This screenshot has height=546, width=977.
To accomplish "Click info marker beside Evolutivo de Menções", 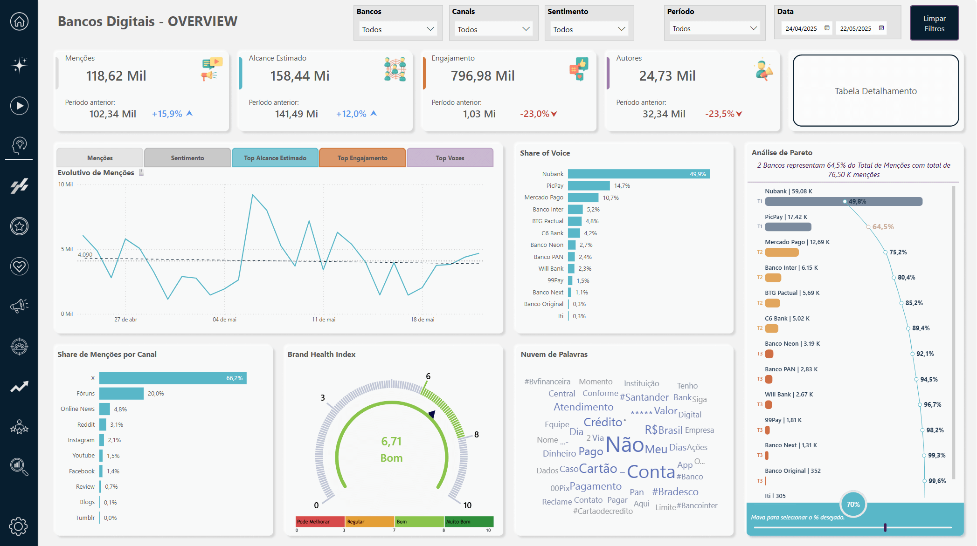I will point(141,172).
